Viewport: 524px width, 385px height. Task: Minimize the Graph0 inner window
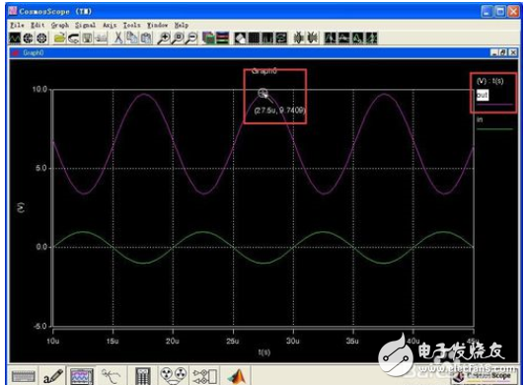click(x=494, y=52)
